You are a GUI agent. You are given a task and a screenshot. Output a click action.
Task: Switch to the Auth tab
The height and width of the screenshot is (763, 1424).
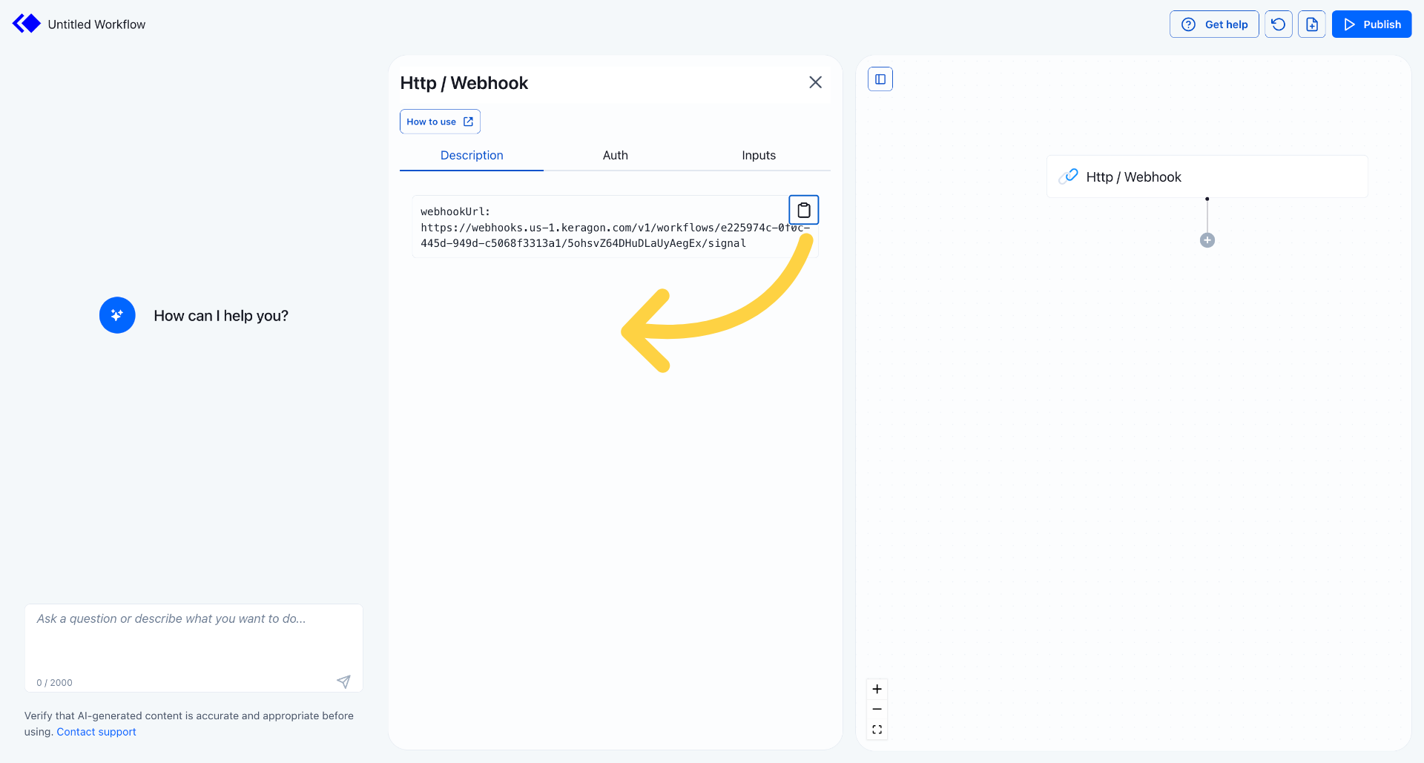pyautogui.click(x=615, y=155)
